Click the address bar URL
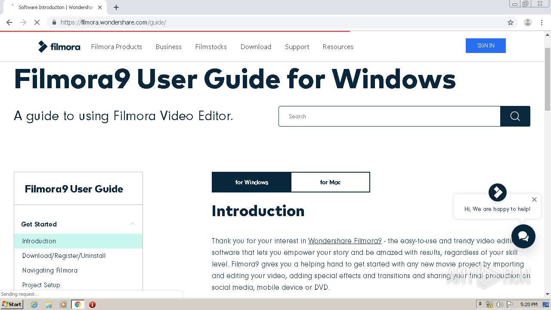 coord(113,22)
